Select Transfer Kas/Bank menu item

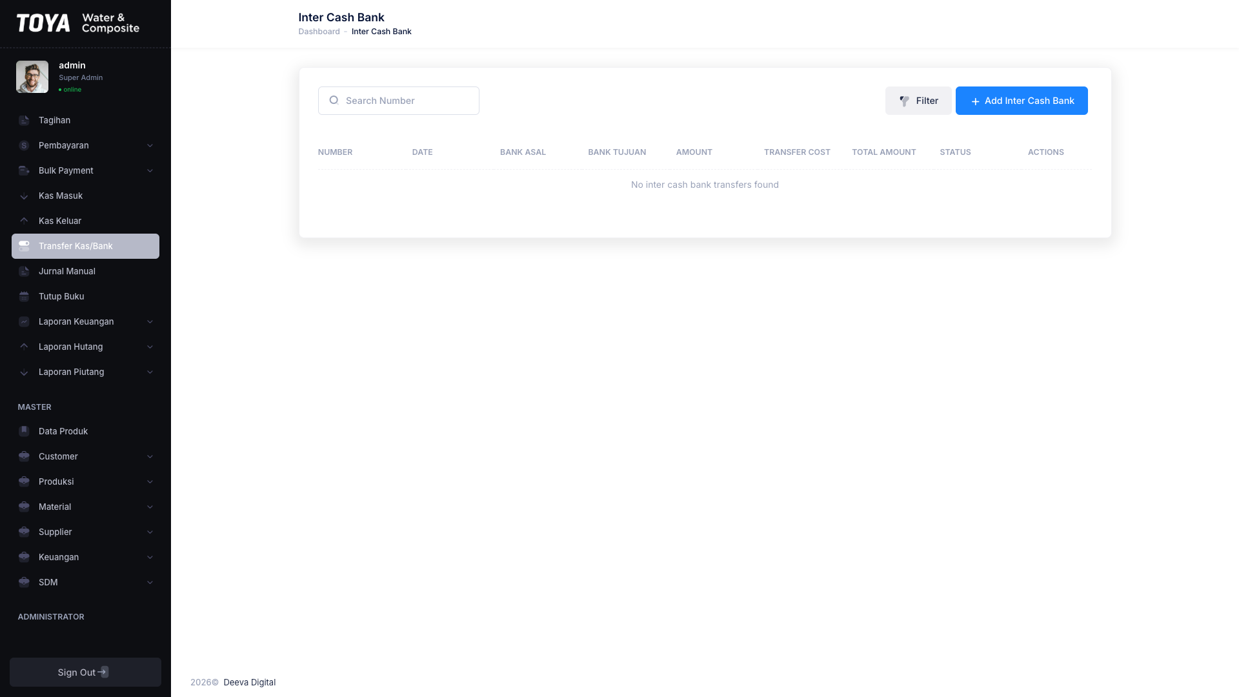[85, 247]
